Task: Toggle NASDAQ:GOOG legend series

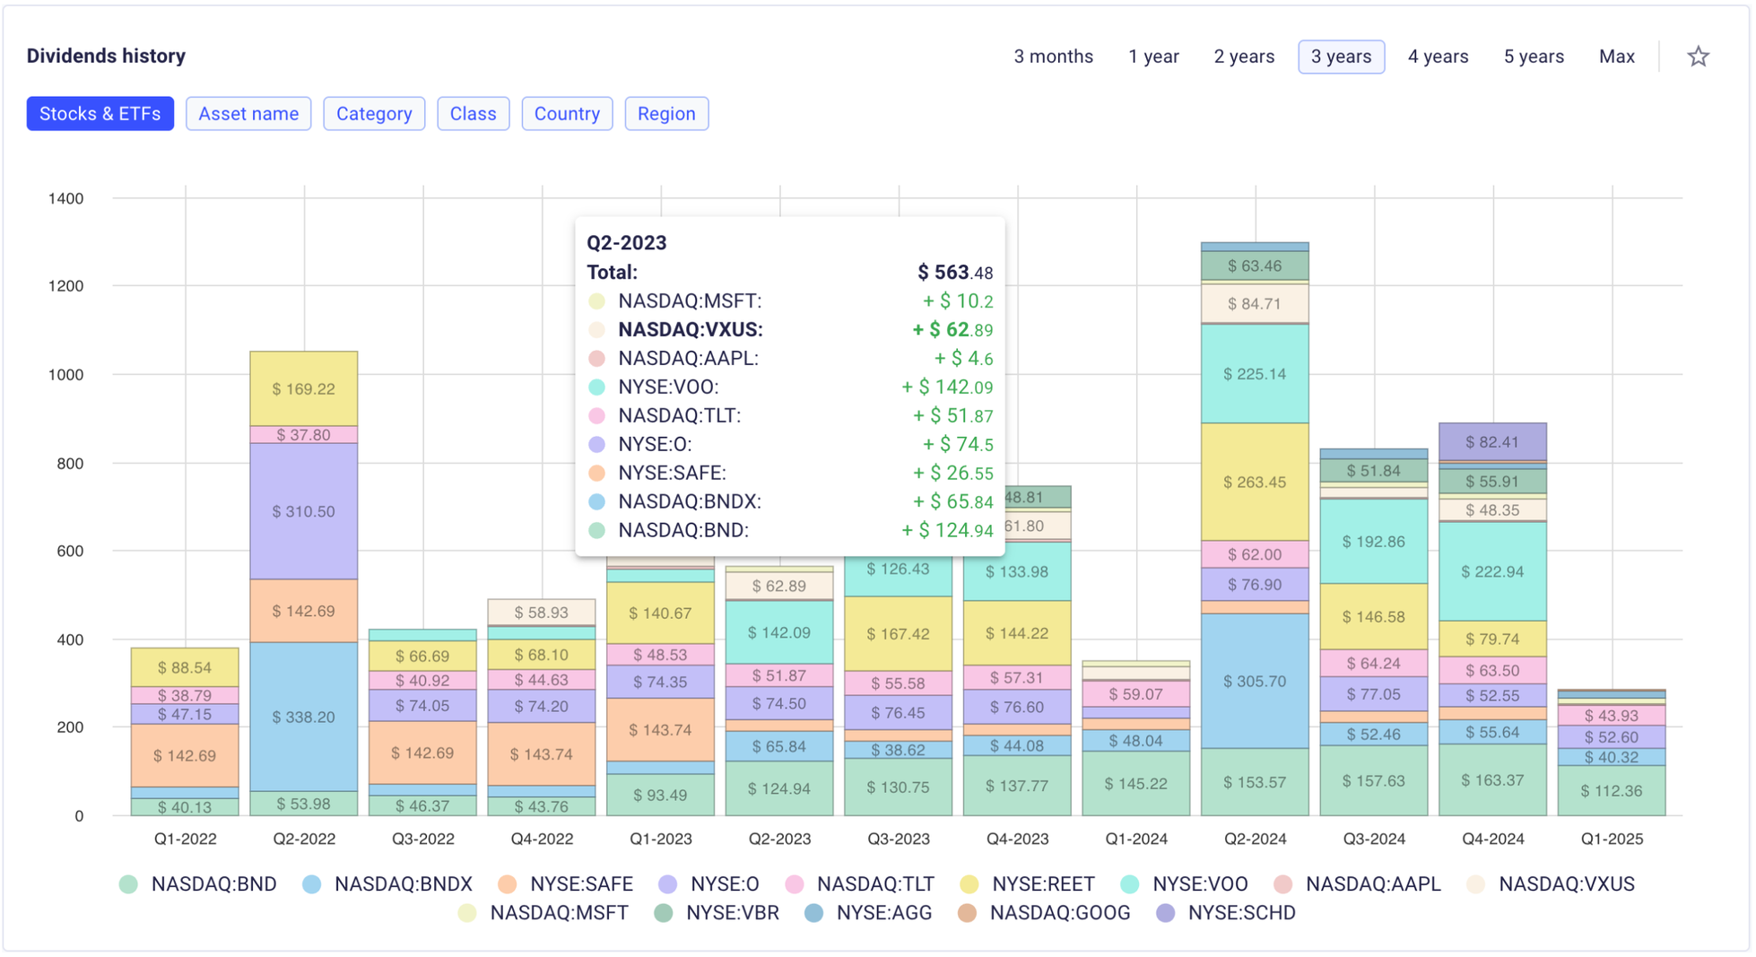Action: point(1044,913)
